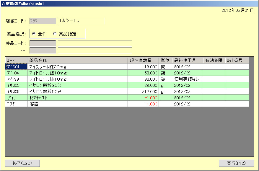Click the unit g in the イサロ03 row
Viewport: 259px width, 171px height.
click(165, 85)
